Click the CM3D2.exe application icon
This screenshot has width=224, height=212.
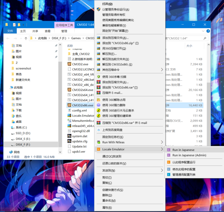(69, 64)
